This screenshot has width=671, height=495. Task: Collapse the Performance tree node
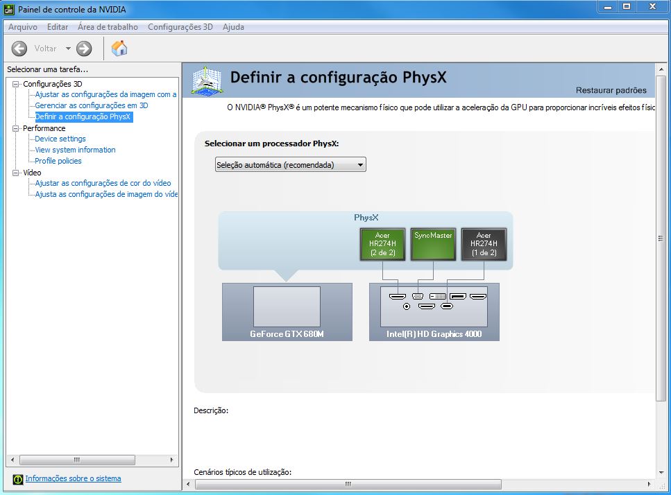(x=16, y=128)
